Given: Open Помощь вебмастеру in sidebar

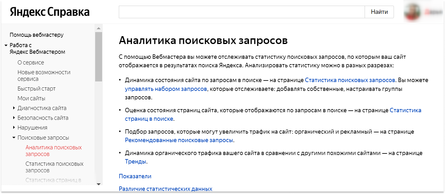Looking at the screenshot, I should coord(37,35).
